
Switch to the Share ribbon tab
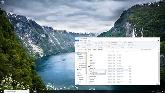pyautogui.click(x=85, y=41)
